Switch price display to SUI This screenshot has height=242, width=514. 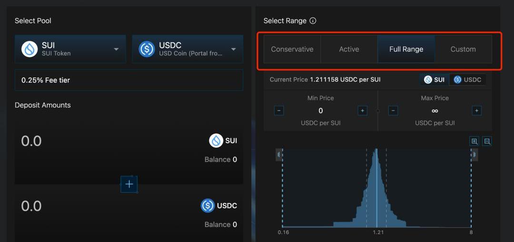[435, 80]
